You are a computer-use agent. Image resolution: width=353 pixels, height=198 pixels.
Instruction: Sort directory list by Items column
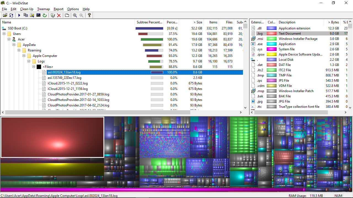tap(212, 22)
